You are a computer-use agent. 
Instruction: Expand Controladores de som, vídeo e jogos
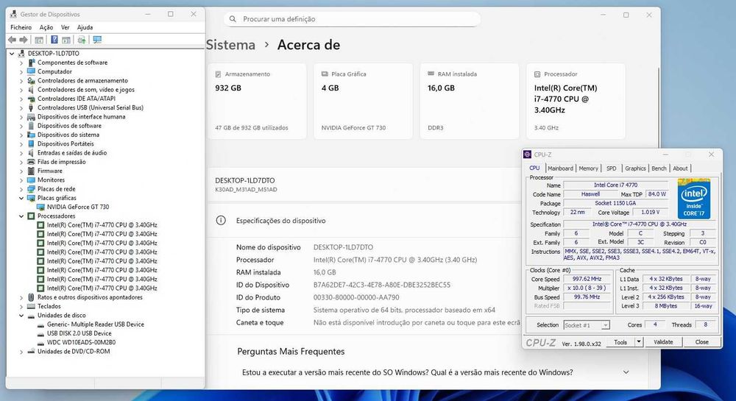pos(21,90)
